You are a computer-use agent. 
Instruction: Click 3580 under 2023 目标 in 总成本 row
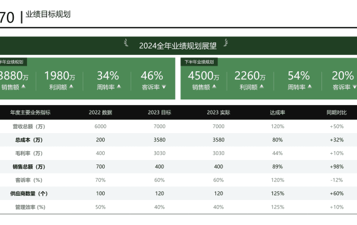[x=159, y=140]
